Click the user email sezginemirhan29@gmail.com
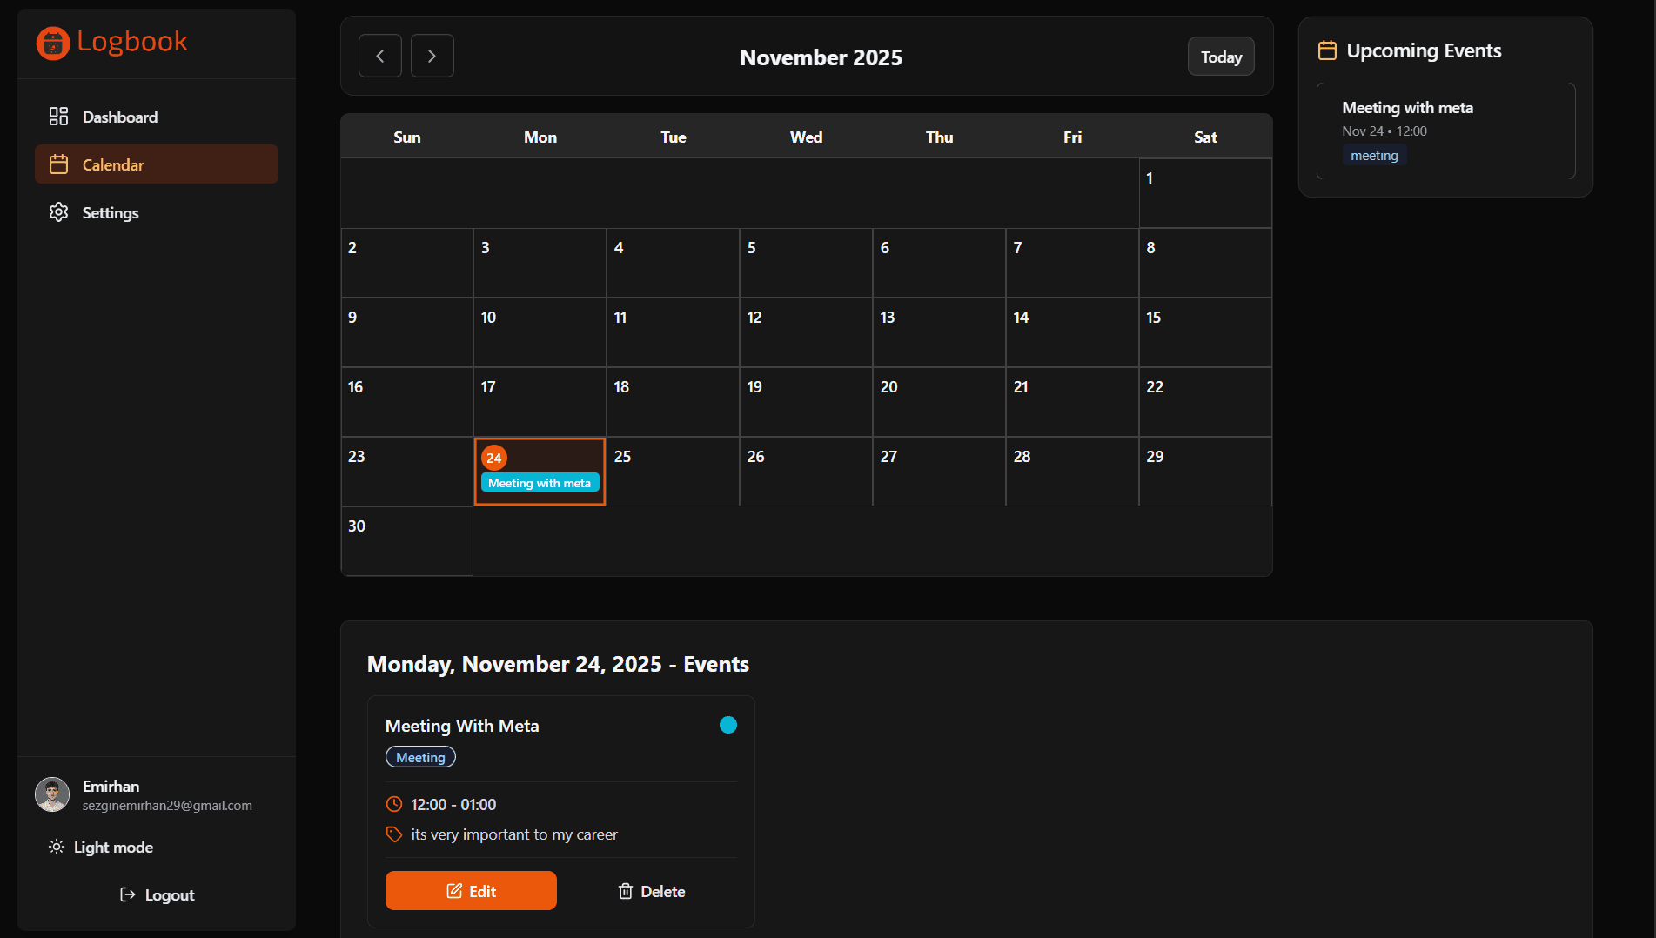 (x=167, y=806)
